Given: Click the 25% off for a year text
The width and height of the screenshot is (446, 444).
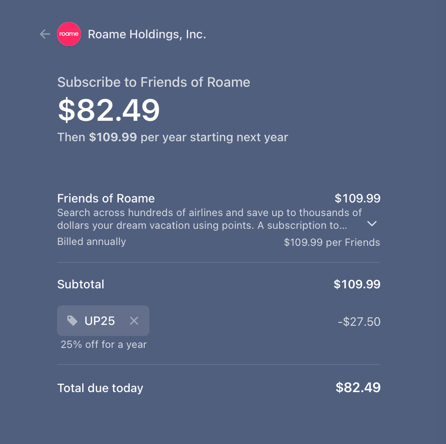Looking at the screenshot, I should click(x=103, y=344).
